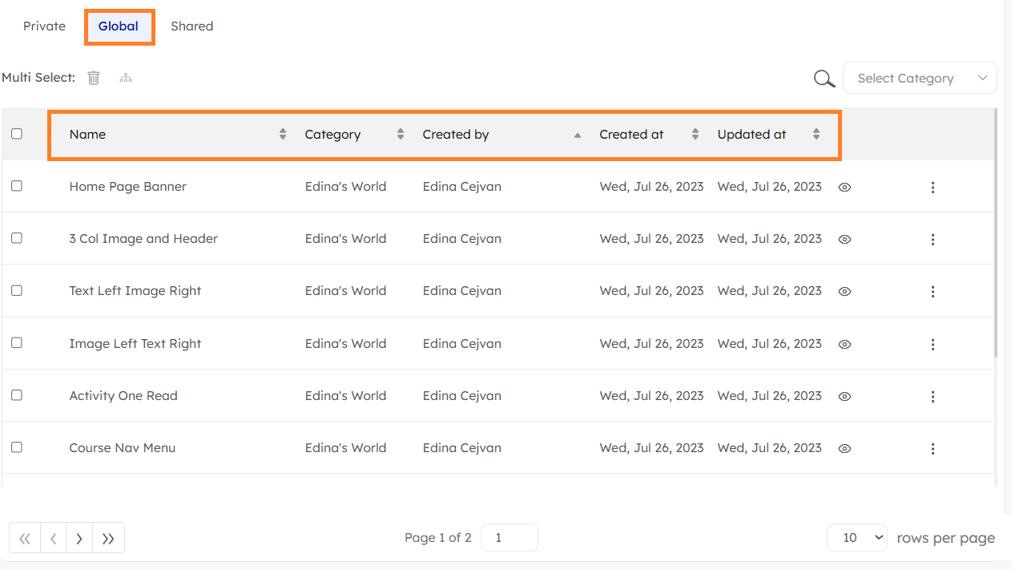This screenshot has width=1015, height=570.
Task: Open three-dot menu for Course Nav Menu
Action: tap(932, 449)
